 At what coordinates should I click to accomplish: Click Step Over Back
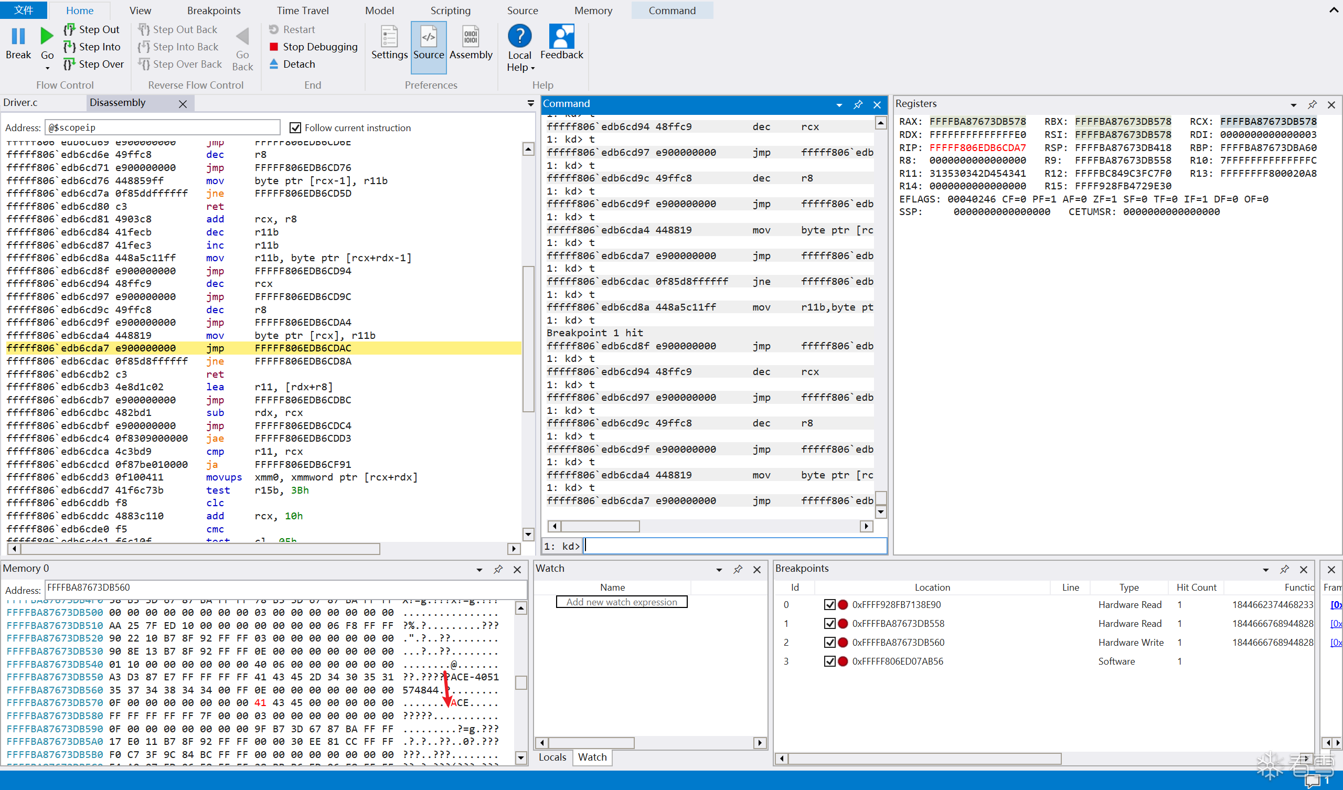(180, 64)
